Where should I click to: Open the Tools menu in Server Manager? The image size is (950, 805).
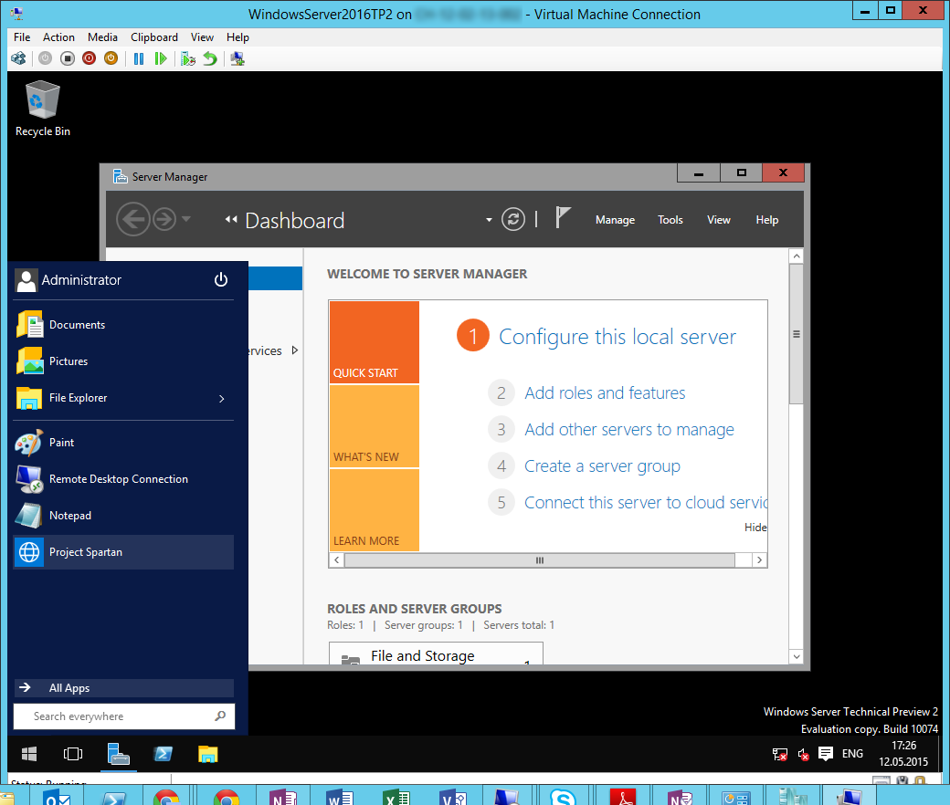pyautogui.click(x=670, y=220)
